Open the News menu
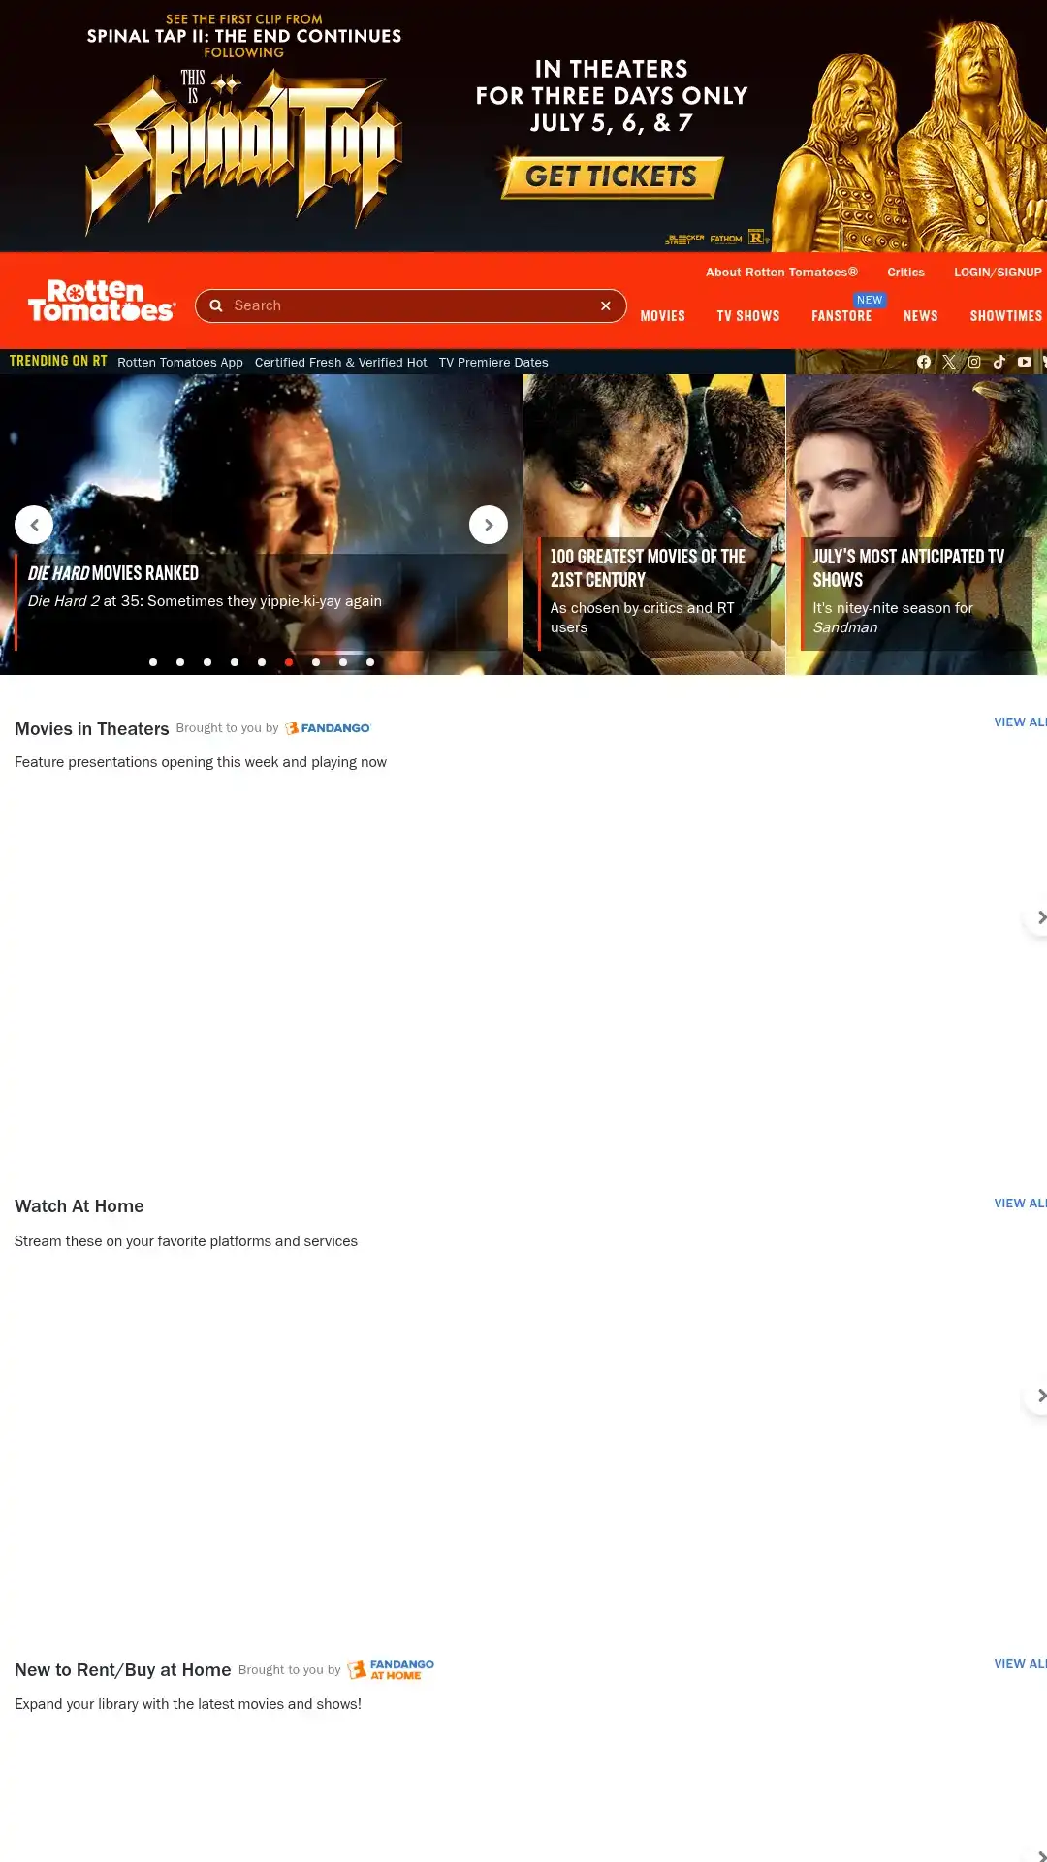 click(x=921, y=316)
